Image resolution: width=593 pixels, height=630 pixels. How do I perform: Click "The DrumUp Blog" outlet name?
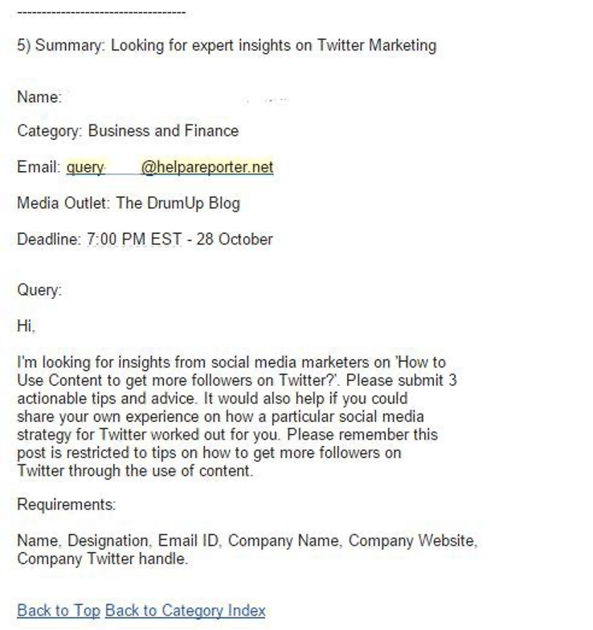[178, 203]
